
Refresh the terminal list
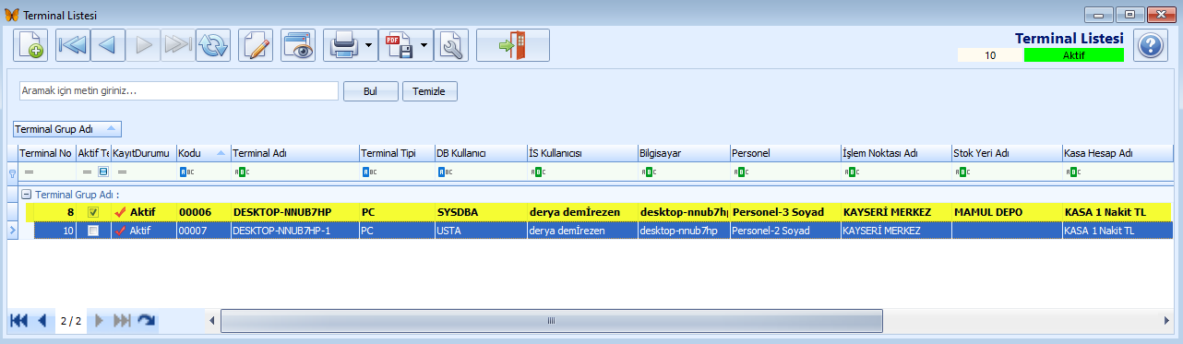(212, 45)
